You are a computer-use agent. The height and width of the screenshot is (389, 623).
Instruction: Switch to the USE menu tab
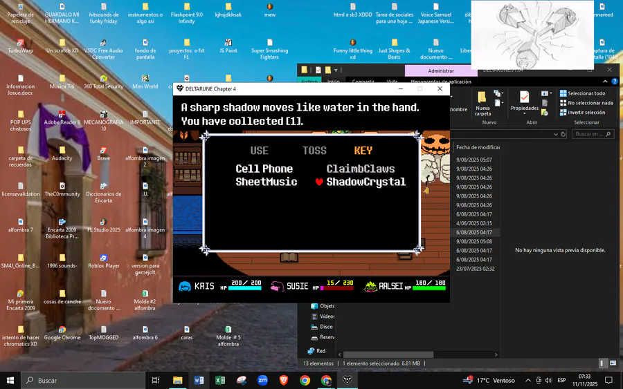point(259,151)
